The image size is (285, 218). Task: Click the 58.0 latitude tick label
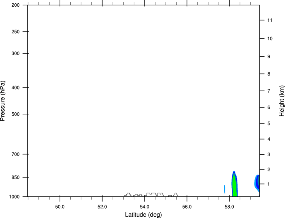pyautogui.click(x=229, y=207)
